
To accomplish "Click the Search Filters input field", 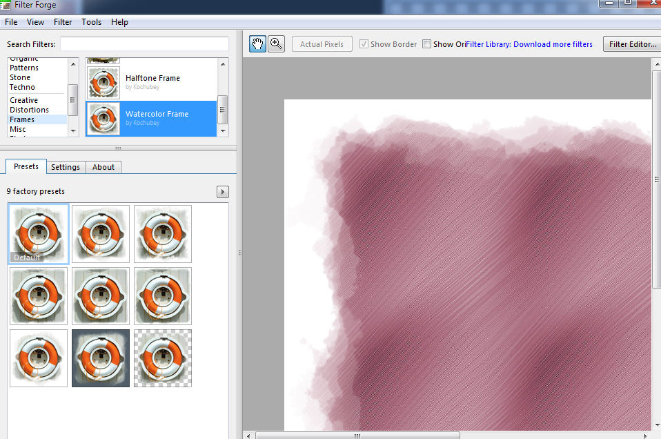I will point(144,44).
